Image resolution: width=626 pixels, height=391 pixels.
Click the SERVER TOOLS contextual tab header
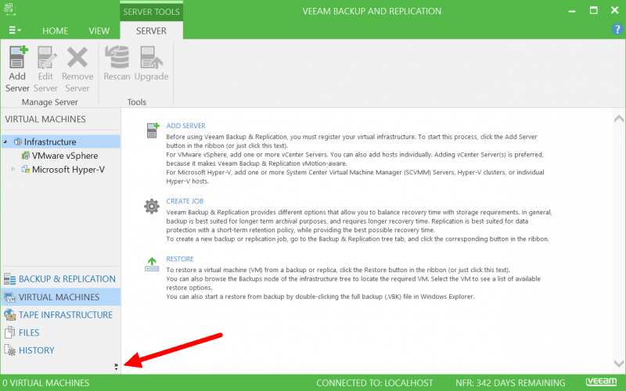pyautogui.click(x=151, y=12)
